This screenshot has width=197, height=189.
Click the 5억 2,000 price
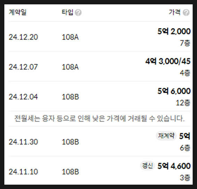pos(174,31)
